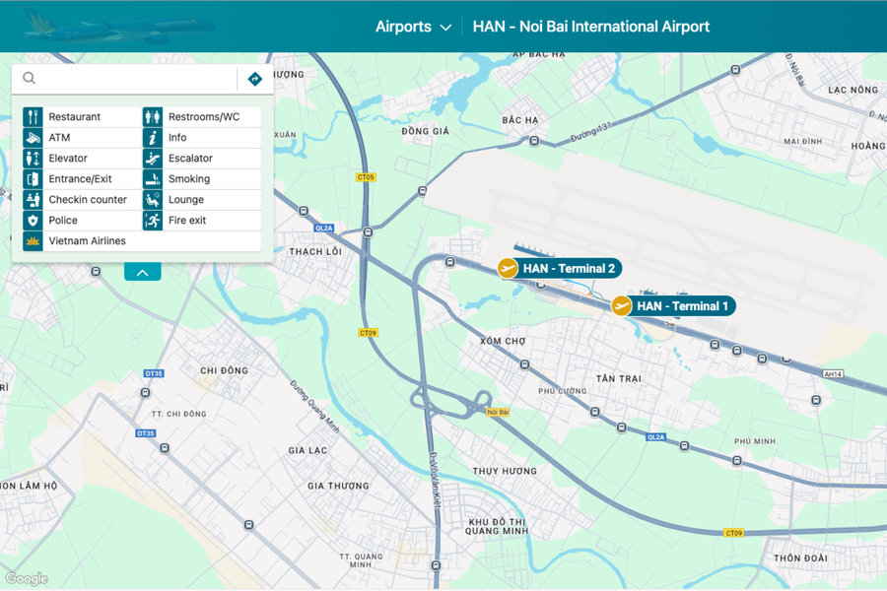
Task: Select the Smoking area icon
Action: click(x=153, y=178)
